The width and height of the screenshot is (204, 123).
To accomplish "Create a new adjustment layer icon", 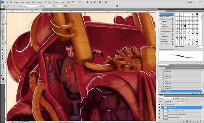I will pyautogui.click(x=190, y=121).
